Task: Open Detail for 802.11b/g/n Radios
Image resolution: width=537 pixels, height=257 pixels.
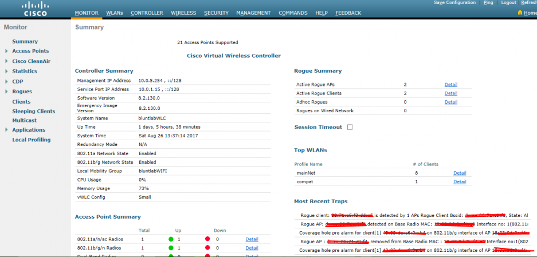Action: point(252,248)
